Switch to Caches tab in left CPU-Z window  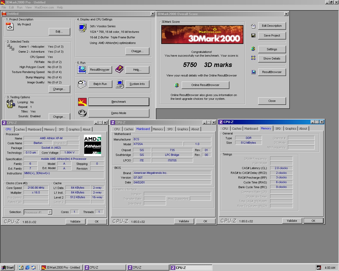20,129
